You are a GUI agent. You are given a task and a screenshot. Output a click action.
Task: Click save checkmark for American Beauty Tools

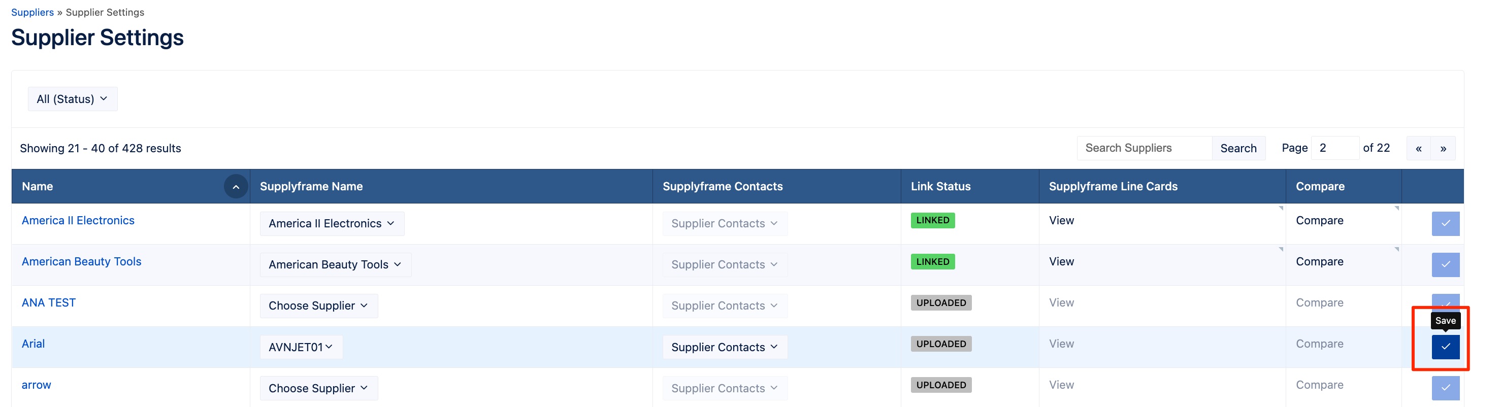pyautogui.click(x=1445, y=265)
